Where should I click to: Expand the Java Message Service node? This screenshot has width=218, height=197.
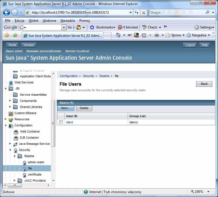tap(10, 143)
